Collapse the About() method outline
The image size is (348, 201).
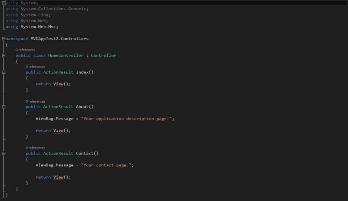pos(3,107)
